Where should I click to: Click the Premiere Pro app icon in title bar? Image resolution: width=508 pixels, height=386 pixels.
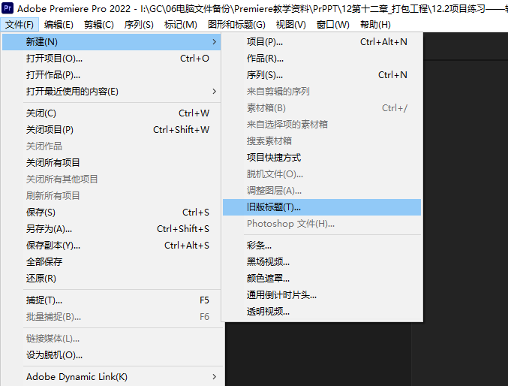point(8,8)
